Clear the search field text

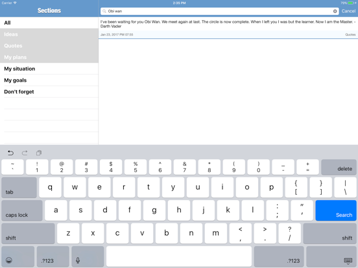(335, 11)
